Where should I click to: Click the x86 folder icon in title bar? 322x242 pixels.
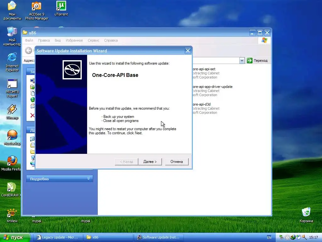point(25,32)
